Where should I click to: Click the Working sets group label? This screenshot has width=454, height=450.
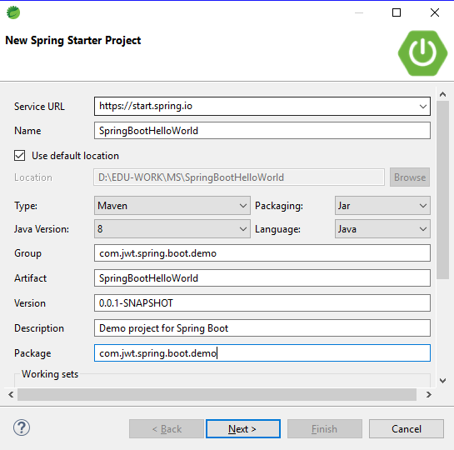[x=50, y=374]
